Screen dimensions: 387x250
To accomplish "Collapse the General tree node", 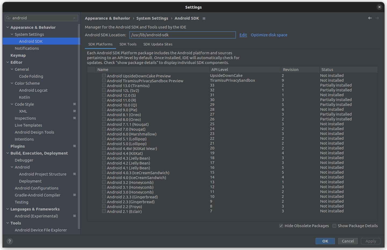I will pyautogui.click(x=12, y=69).
